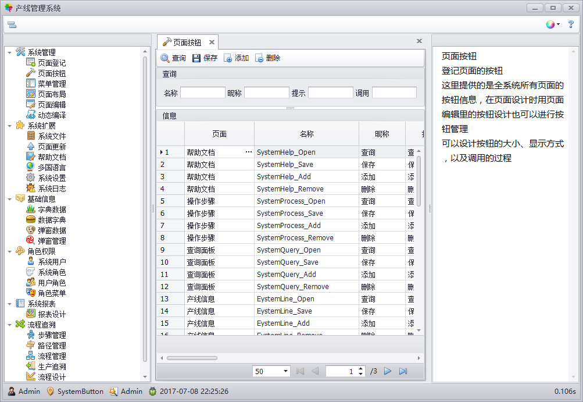This screenshot has height=402, width=583.
Task: Increment the page number spinner up
Action: coord(361,368)
